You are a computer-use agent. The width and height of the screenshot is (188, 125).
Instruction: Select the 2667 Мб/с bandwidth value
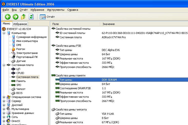pos(108,101)
